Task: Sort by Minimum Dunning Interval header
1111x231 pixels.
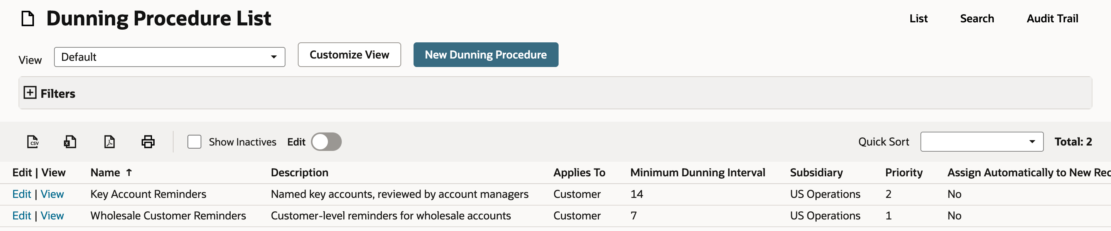Action: (697, 172)
